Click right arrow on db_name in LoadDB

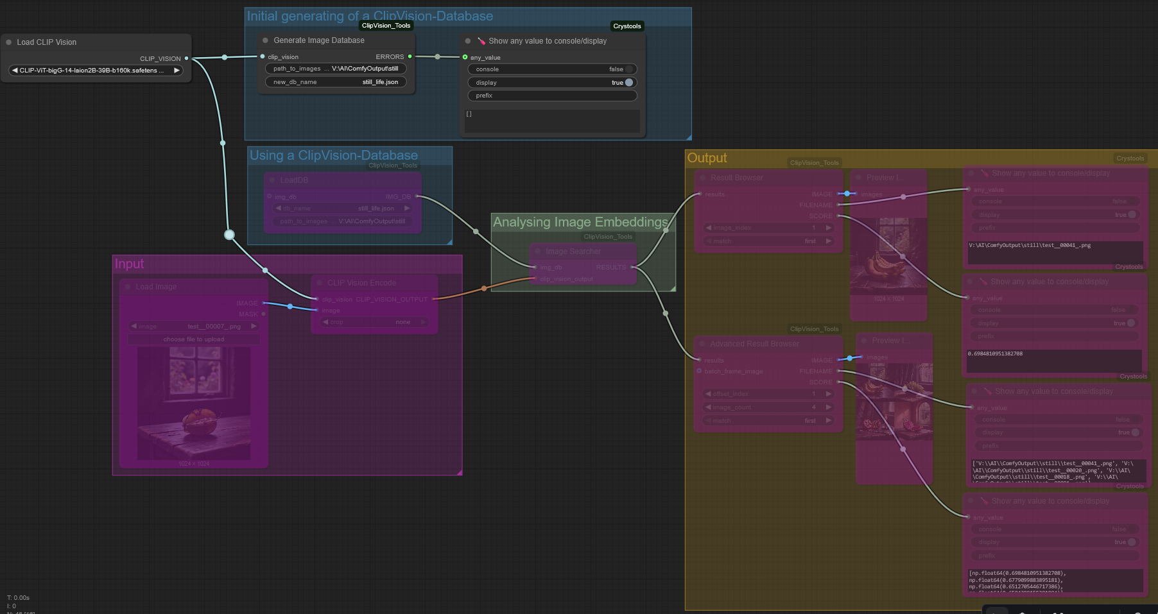point(406,209)
